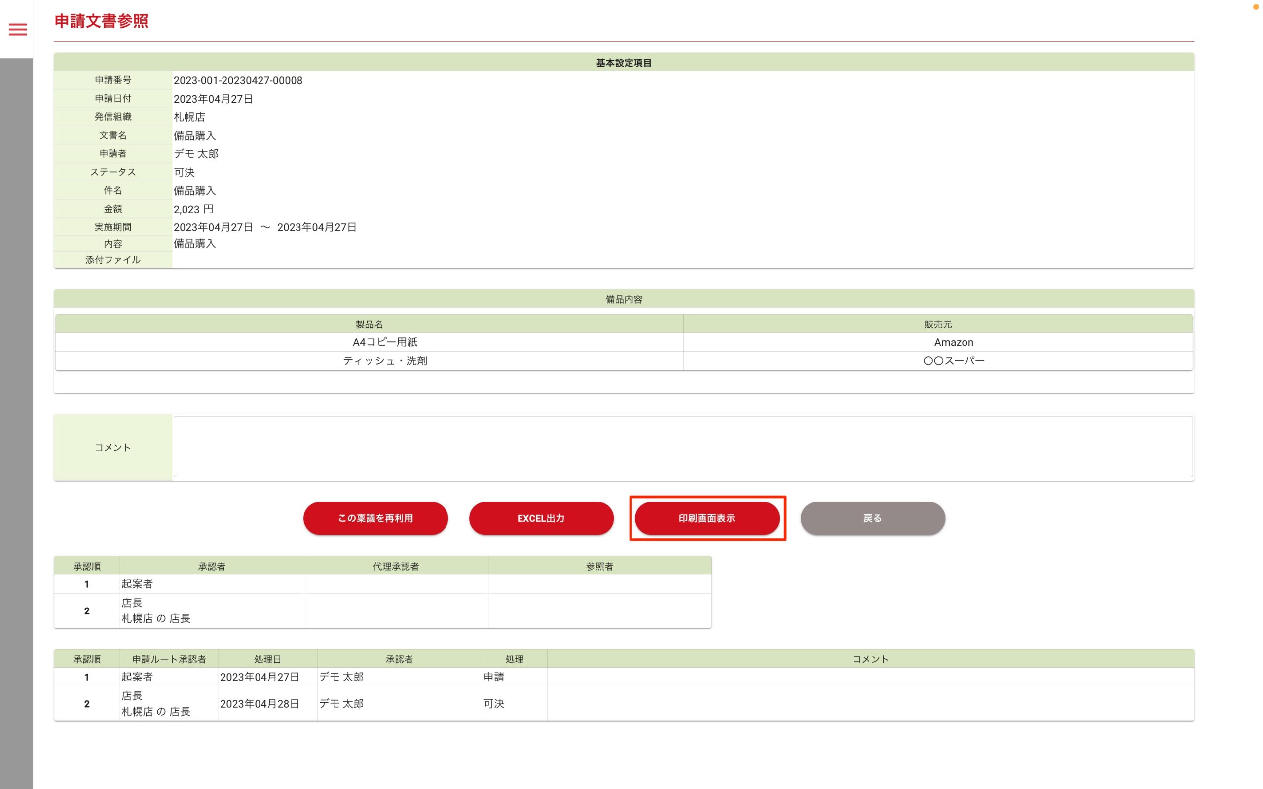Click the 製品名 column header
The image size is (1263, 789).
pos(369,324)
